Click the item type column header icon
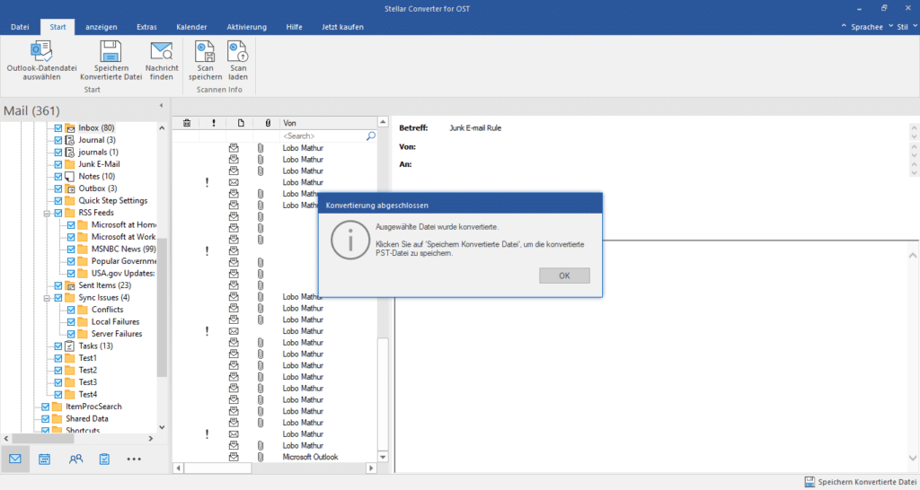The width and height of the screenshot is (920, 490). [241, 122]
